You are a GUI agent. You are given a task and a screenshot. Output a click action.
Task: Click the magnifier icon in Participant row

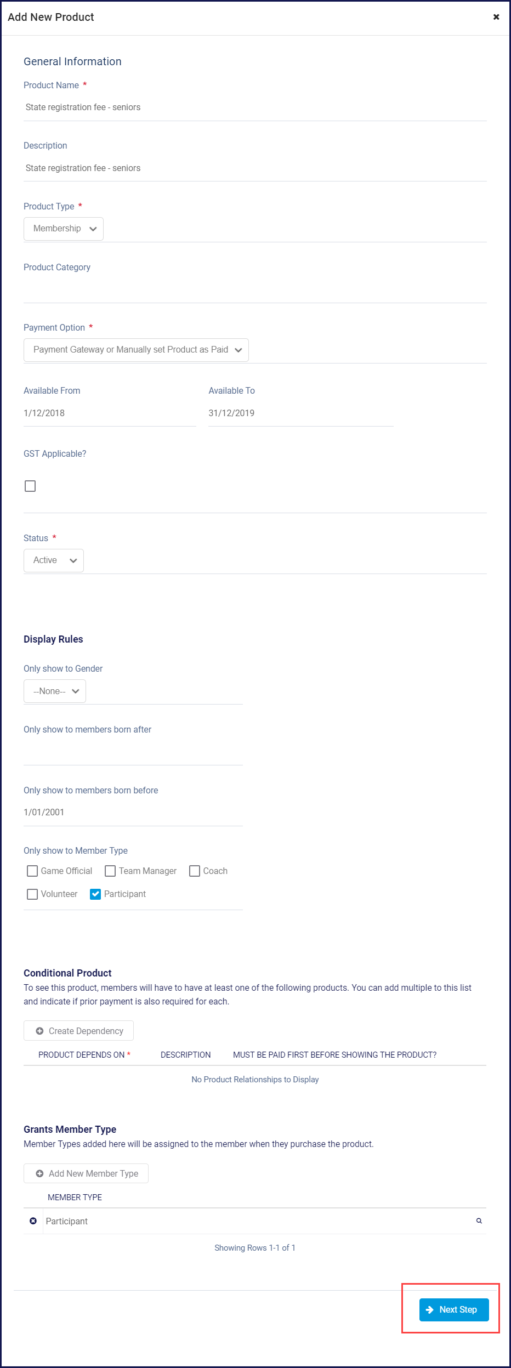(x=479, y=1221)
